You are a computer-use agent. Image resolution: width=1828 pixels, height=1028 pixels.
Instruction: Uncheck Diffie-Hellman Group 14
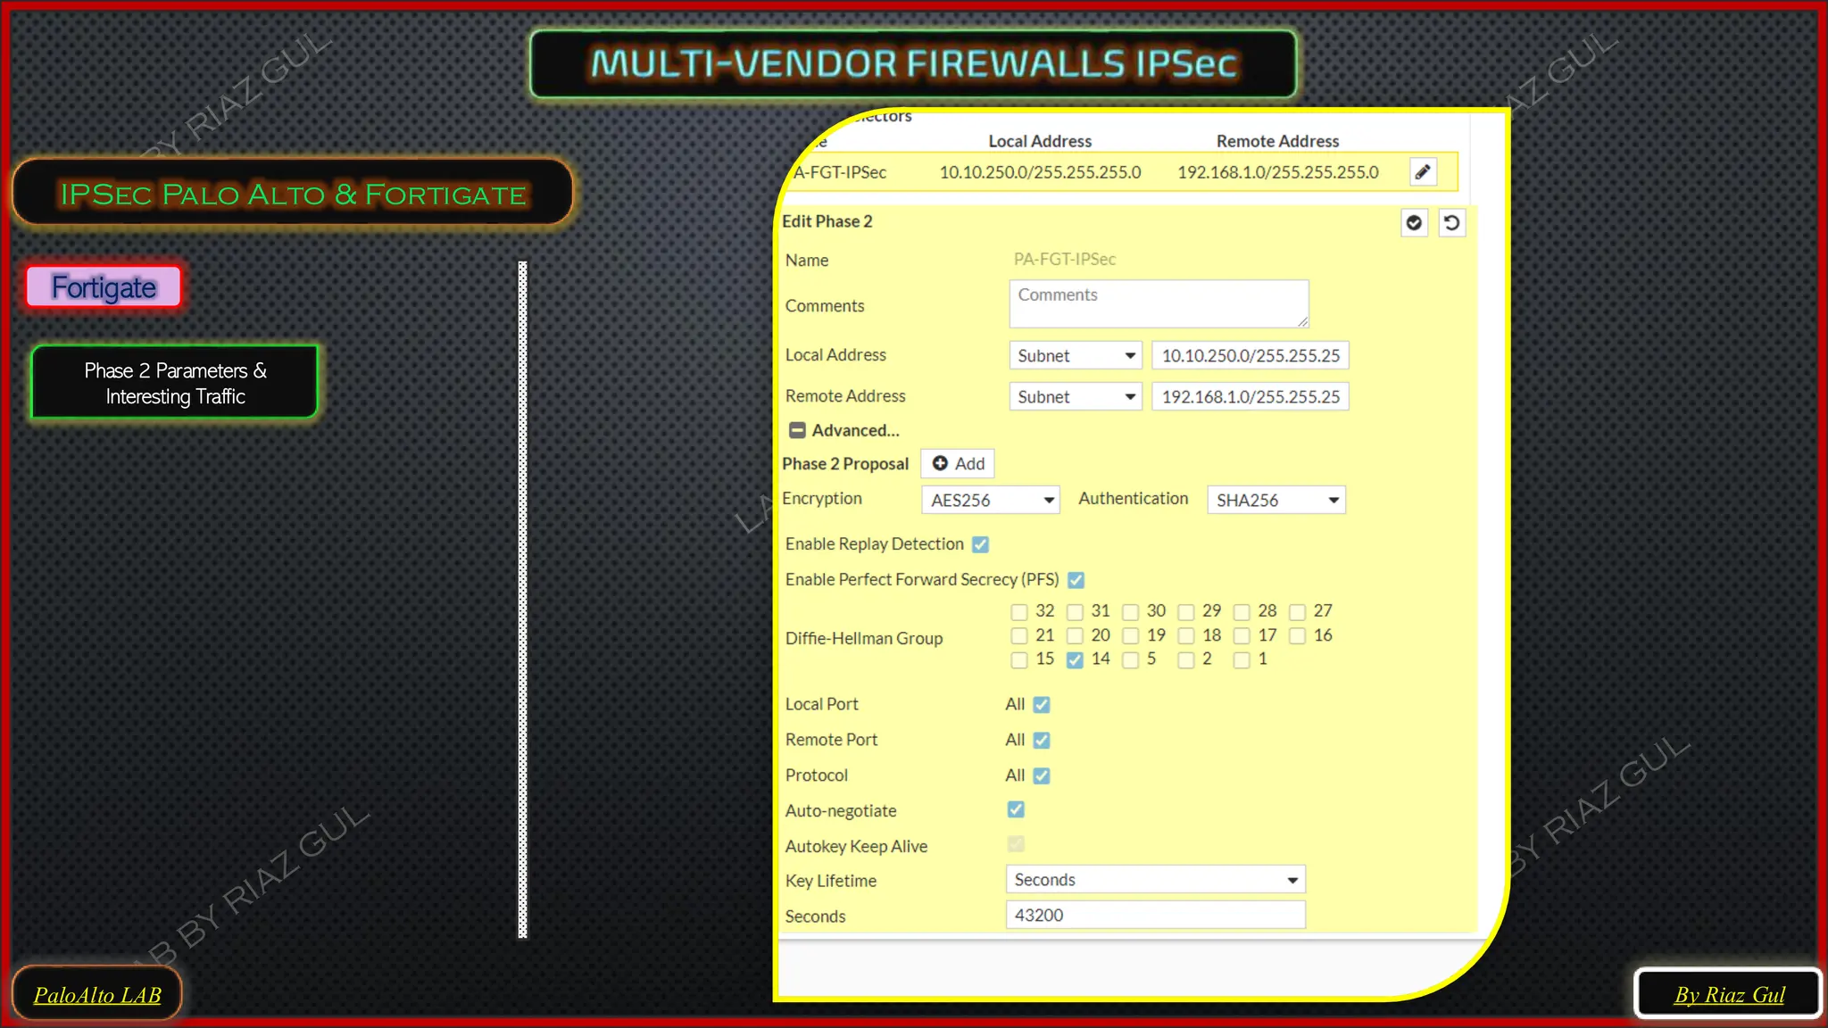point(1075,659)
